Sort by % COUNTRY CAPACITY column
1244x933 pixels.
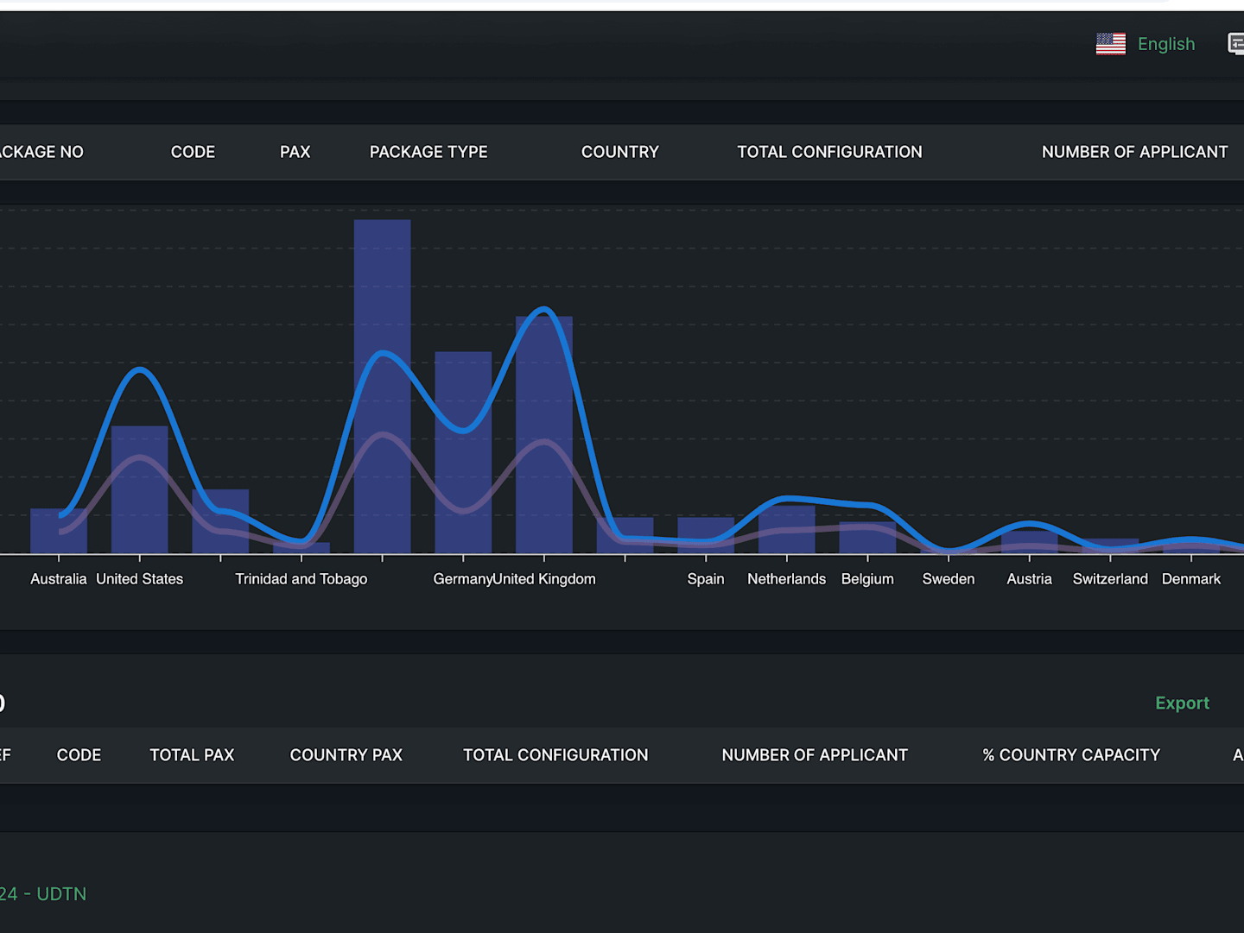click(1071, 755)
